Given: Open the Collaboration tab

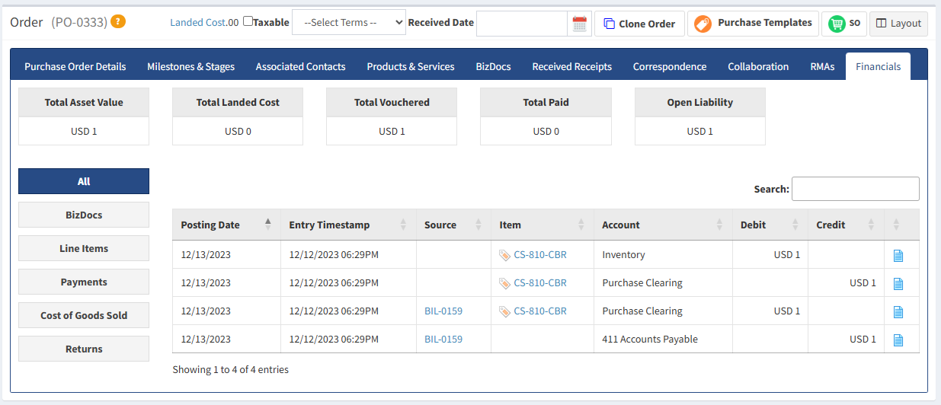Looking at the screenshot, I should (758, 66).
